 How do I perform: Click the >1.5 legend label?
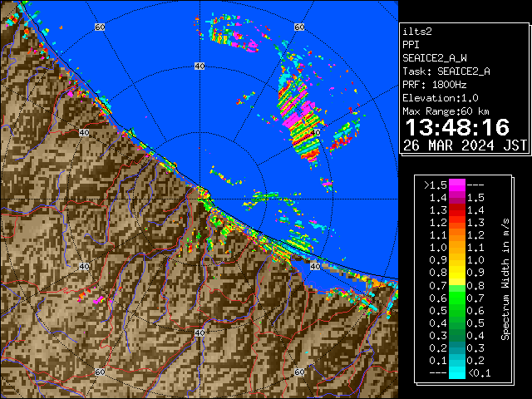pos(436,185)
